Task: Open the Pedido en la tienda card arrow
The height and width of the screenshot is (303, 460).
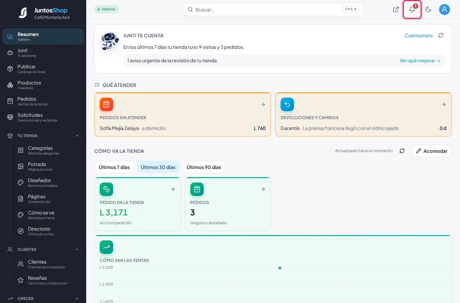Action: point(173,189)
